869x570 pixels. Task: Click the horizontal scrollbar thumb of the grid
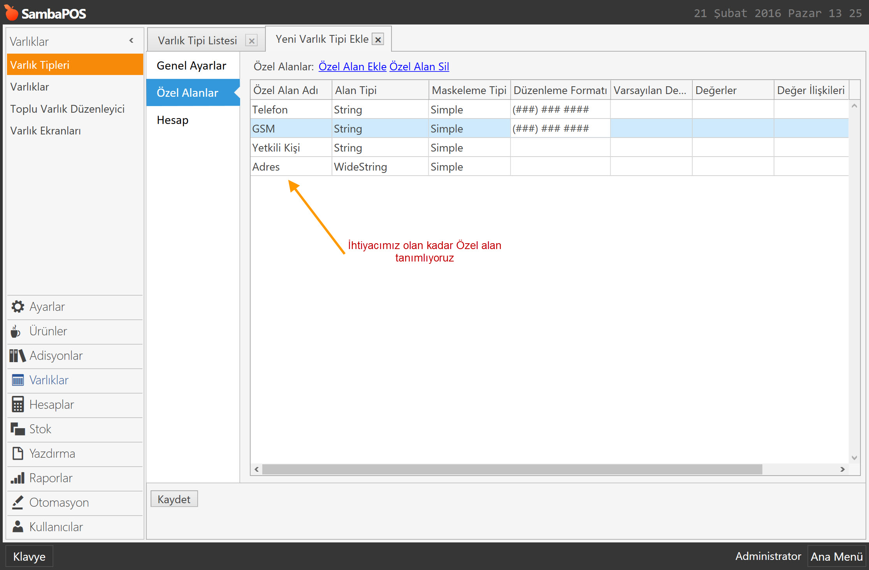coord(512,469)
